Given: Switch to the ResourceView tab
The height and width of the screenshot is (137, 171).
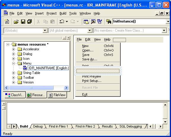Looking at the screenshot, I should [36, 95].
